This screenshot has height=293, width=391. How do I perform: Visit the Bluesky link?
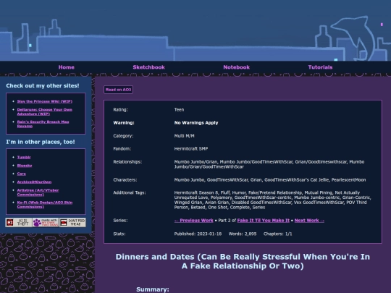[25, 166]
